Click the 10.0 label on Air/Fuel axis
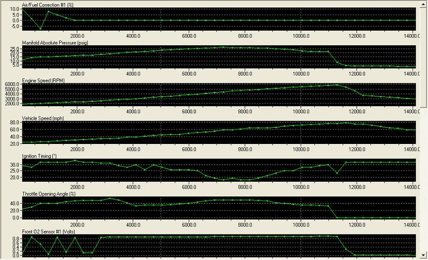Screen dimensions: 428x260 (14, 9)
